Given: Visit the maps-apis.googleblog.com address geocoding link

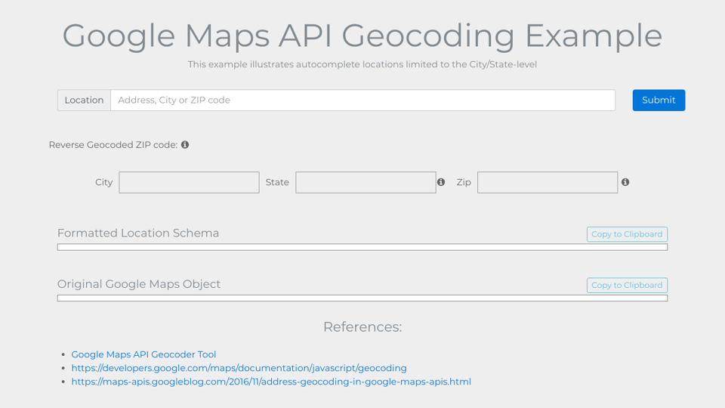Looking at the screenshot, I should (271, 382).
